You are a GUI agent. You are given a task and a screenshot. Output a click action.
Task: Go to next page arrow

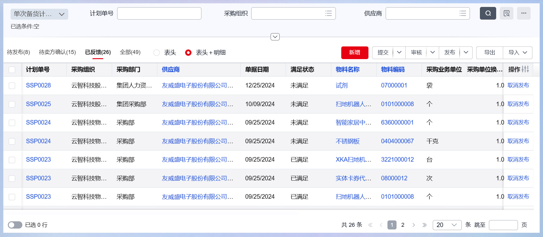[413, 225]
